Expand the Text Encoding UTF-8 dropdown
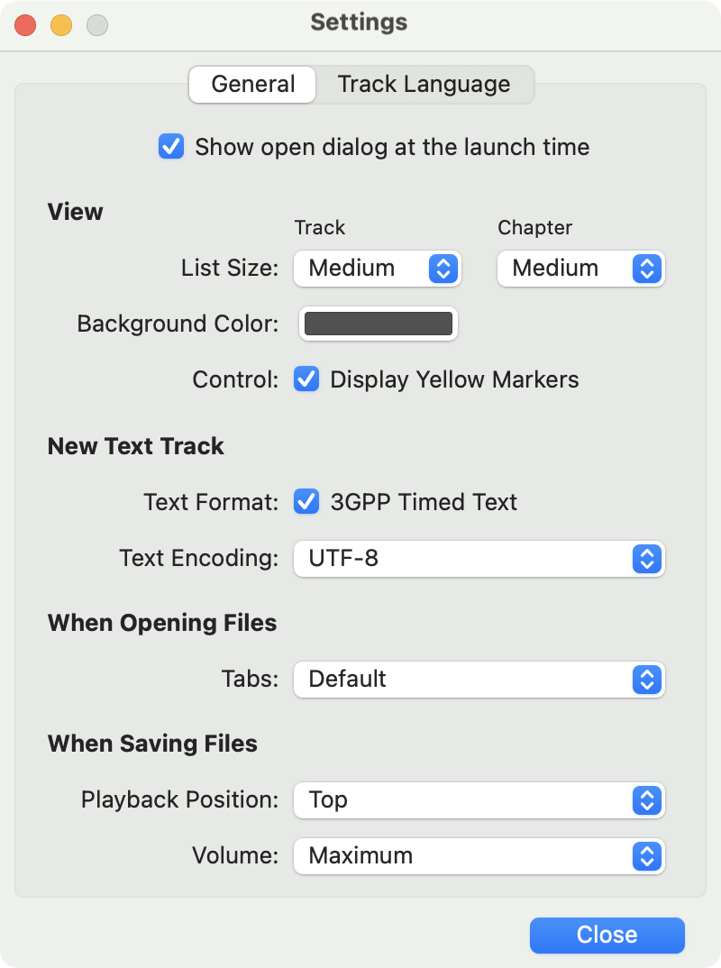Screen dimensions: 721x968 pos(479,559)
